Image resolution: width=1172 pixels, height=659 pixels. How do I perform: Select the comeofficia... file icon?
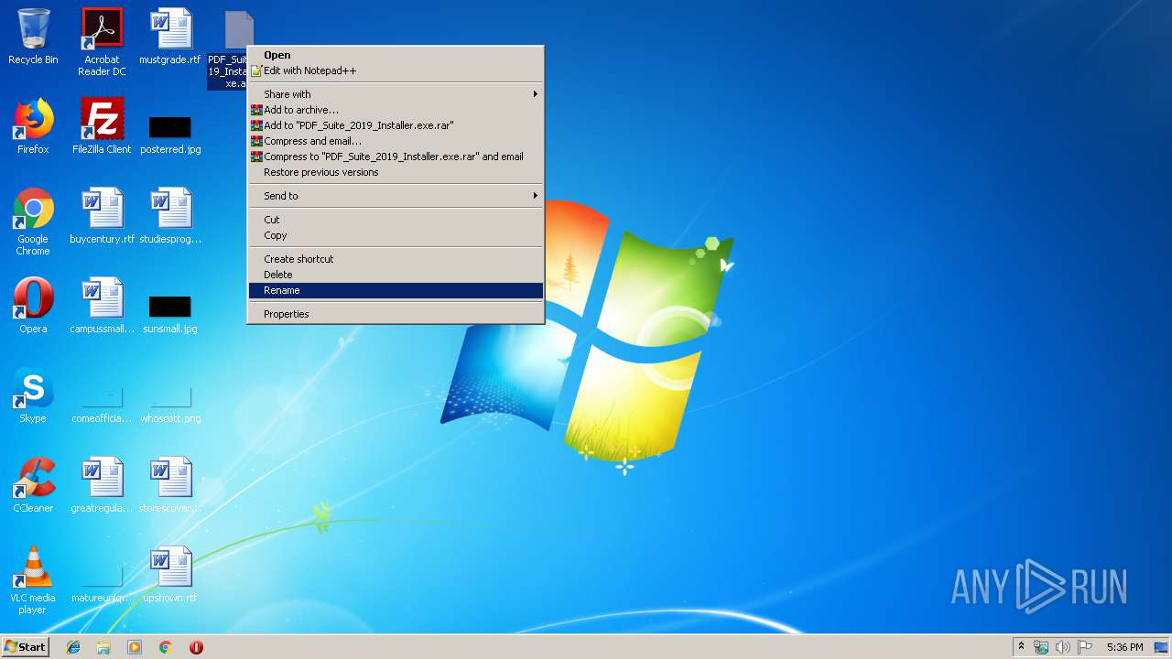(102, 403)
